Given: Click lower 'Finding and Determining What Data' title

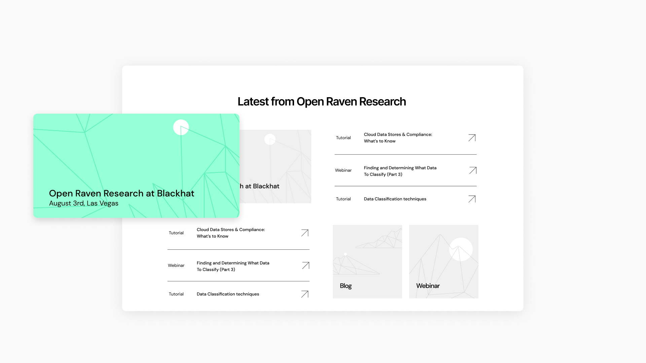Looking at the screenshot, I should tap(233, 266).
